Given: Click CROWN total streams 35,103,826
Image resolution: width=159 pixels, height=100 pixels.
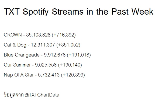Looking at the screenshot, I should click(x=38, y=35).
